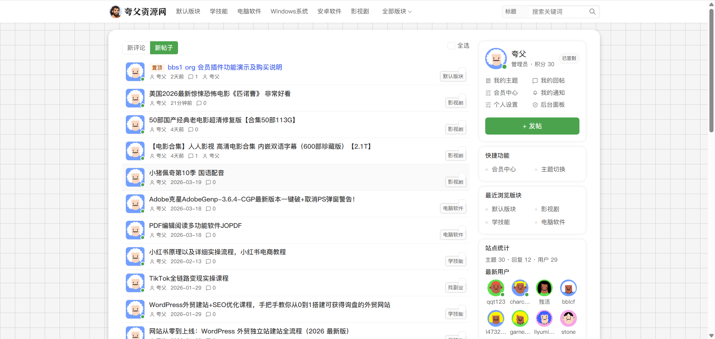Tick the 全选 select-all checkbox

point(451,46)
